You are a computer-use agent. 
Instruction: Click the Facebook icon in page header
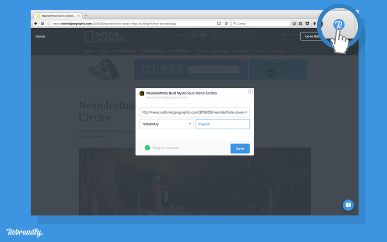pos(193,35)
